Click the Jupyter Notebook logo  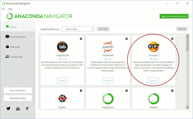click(108, 47)
